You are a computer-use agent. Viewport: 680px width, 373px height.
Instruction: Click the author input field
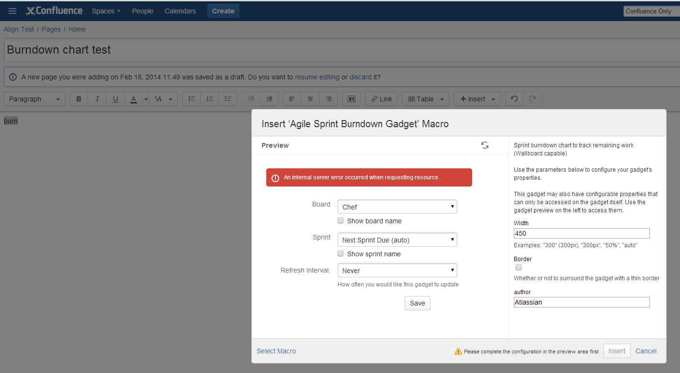pyautogui.click(x=582, y=302)
